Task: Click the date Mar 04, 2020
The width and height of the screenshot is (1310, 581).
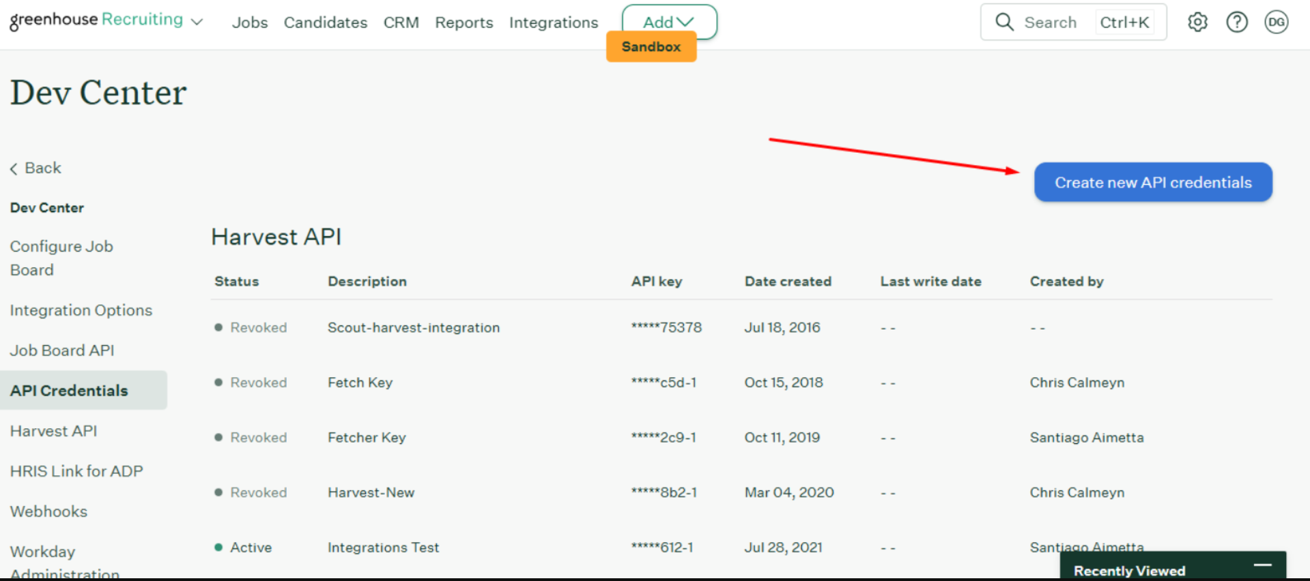Action: (789, 492)
